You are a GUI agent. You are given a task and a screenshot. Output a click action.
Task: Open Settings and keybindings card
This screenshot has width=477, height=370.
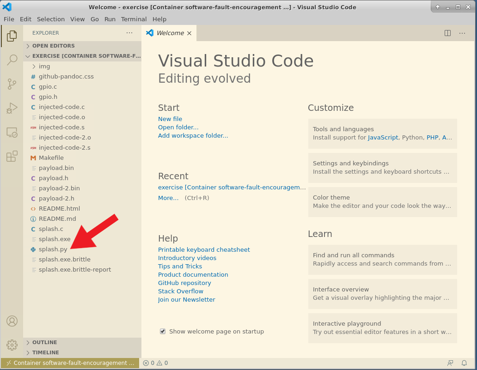coord(382,168)
